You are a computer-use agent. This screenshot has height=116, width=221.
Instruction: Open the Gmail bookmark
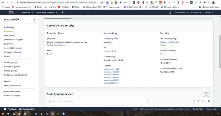point(38,7)
